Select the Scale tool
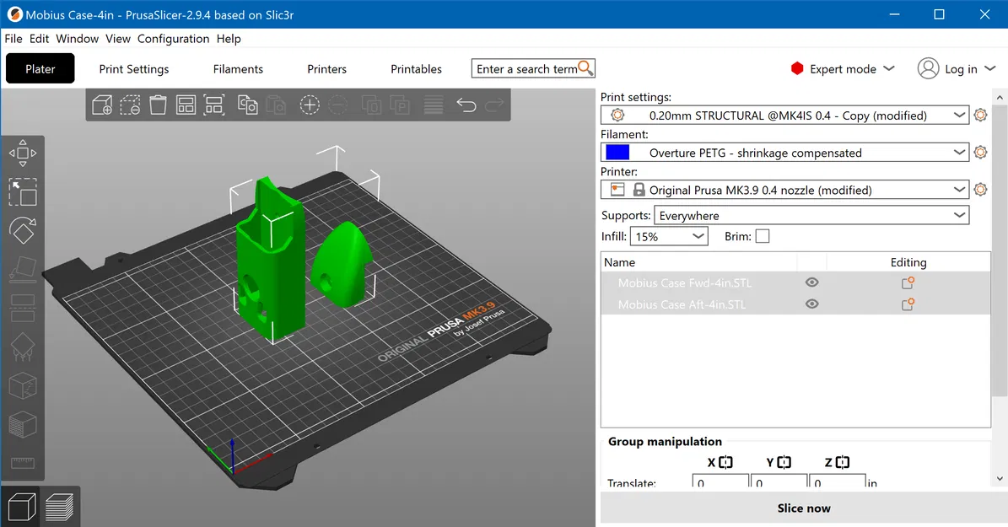1008x527 pixels. point(23,192)
